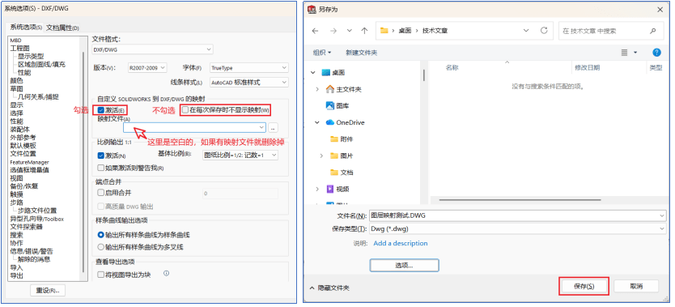Select 区域剖面线/填充 option
The height and width of the screenshot is (307, 675).
point(42,64)
